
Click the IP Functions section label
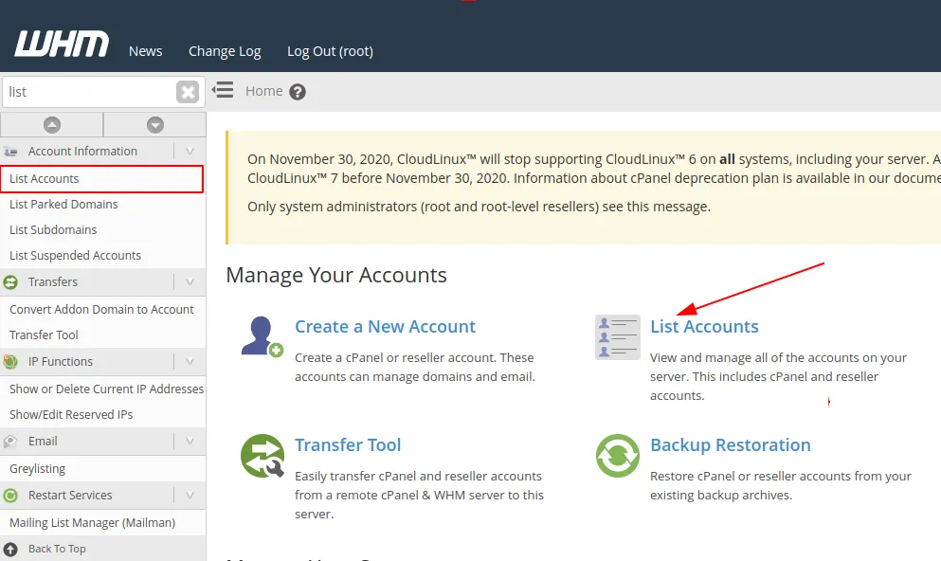tap(61, 362)
